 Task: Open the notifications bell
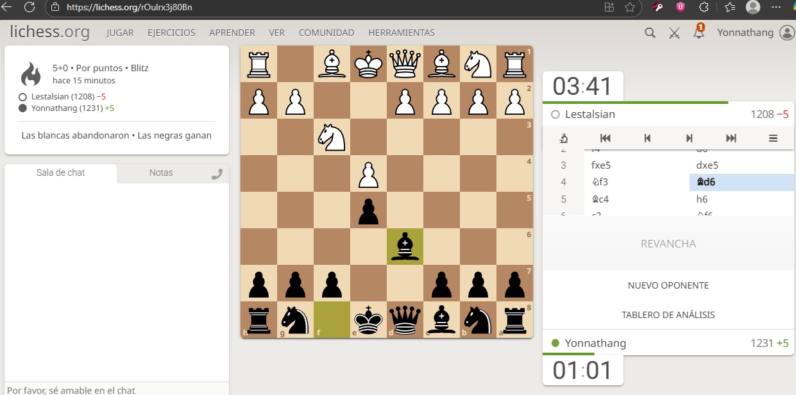[699, 33]
